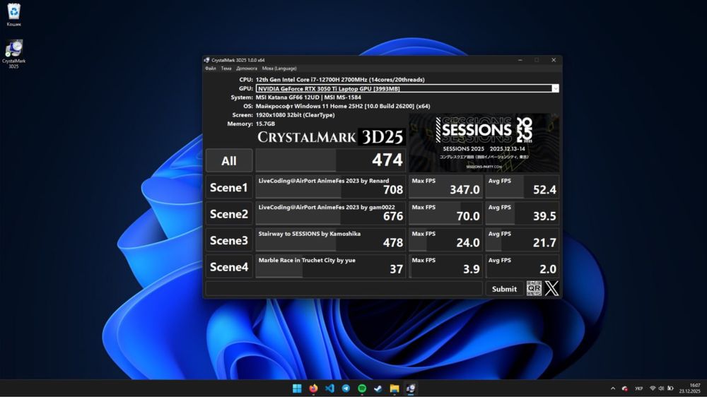Open Firefox from the taskbar
The width and height of the screenshot is (707, 397).
313,389
